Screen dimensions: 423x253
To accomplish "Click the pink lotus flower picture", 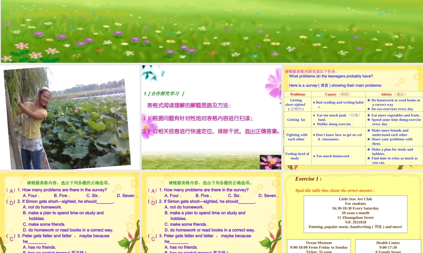I will tap(270, 162).
